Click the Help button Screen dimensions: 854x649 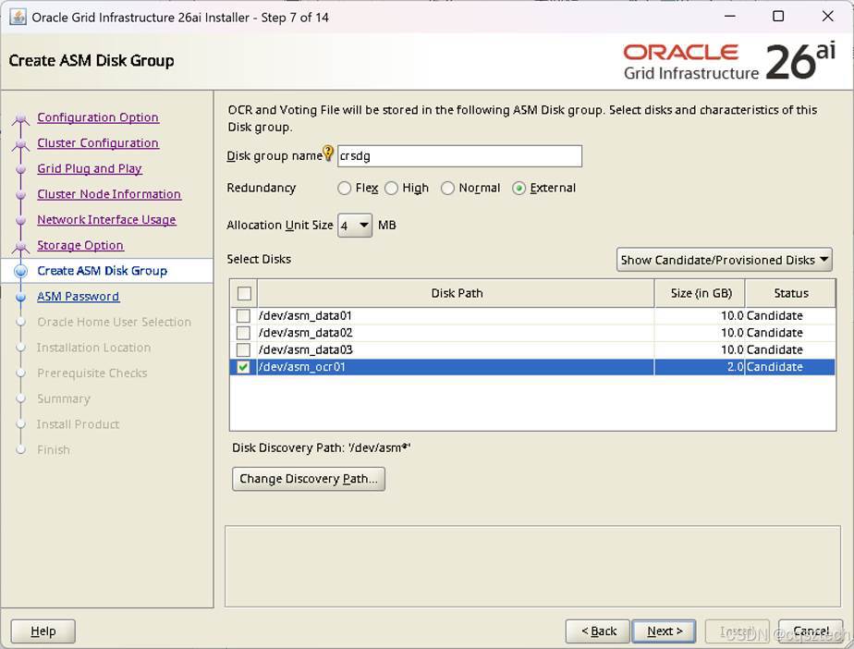click(43, 631)
